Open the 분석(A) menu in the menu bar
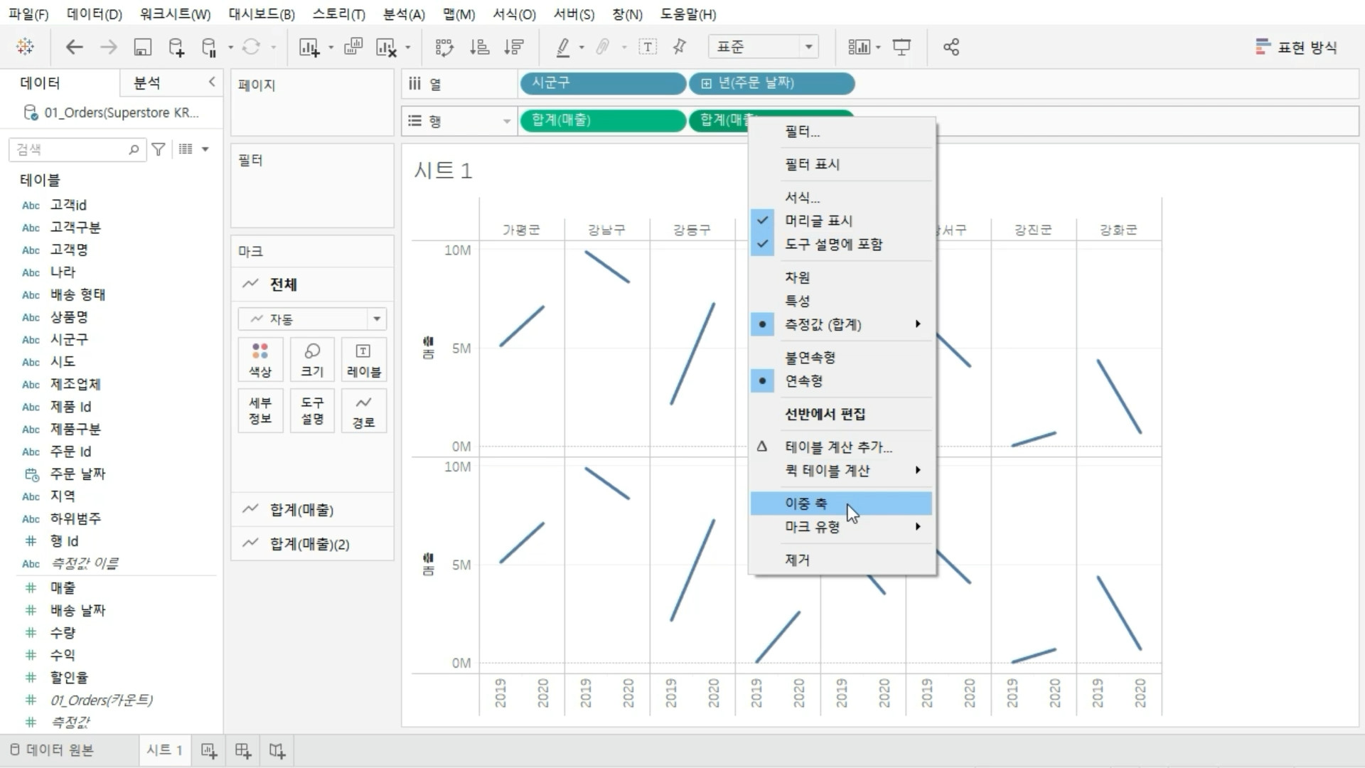This screenshot has height=768, width=1365. click(404, 14)
